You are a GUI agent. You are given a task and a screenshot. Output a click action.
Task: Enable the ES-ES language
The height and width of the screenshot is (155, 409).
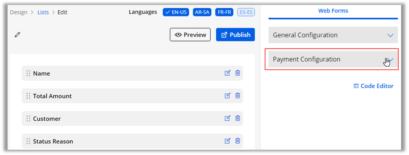(246, 12)
